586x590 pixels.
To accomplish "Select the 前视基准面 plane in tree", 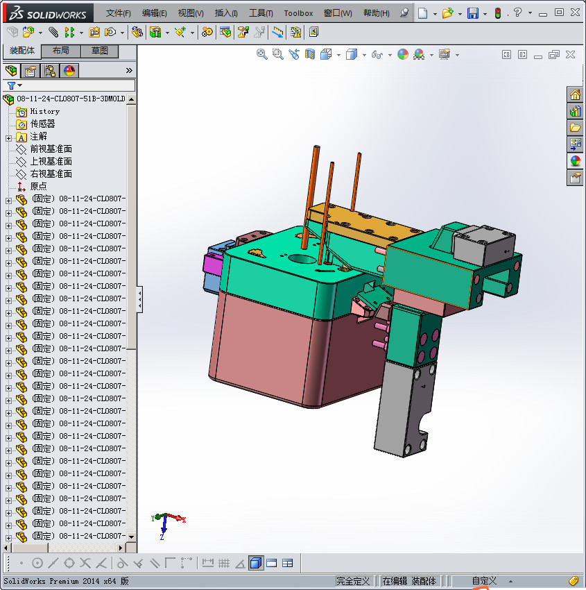I will 51,149.
